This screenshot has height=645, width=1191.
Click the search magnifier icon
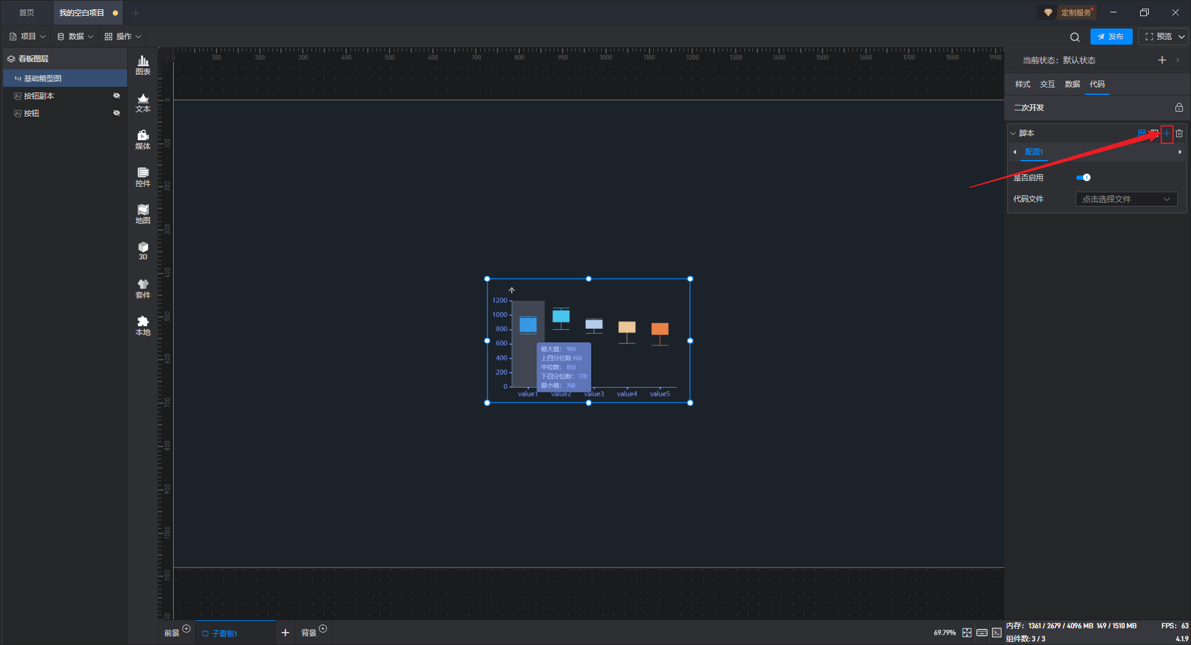[1074, 37]
